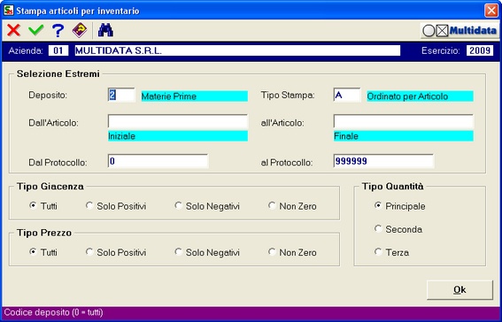Focus the Deposito code field
Viewport: 502px width, 322px height.
point(121,96)
